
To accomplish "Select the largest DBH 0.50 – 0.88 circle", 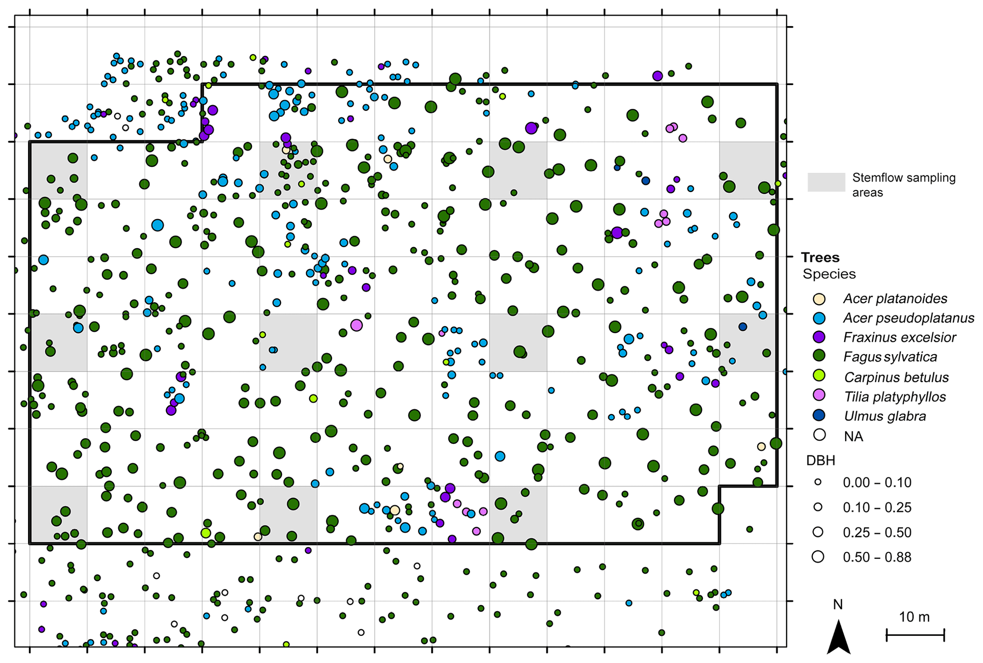I will pyautogui.click(x=818, y=557).
